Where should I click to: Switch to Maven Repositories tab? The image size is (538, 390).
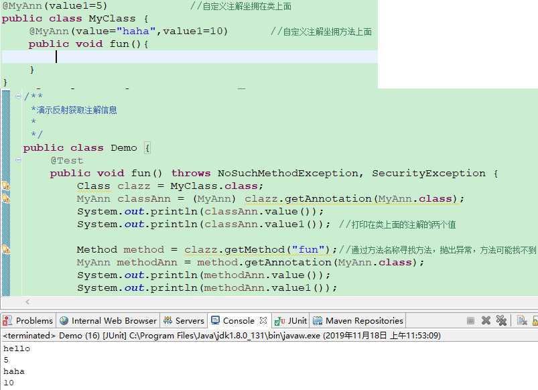[x=358, y=321]
